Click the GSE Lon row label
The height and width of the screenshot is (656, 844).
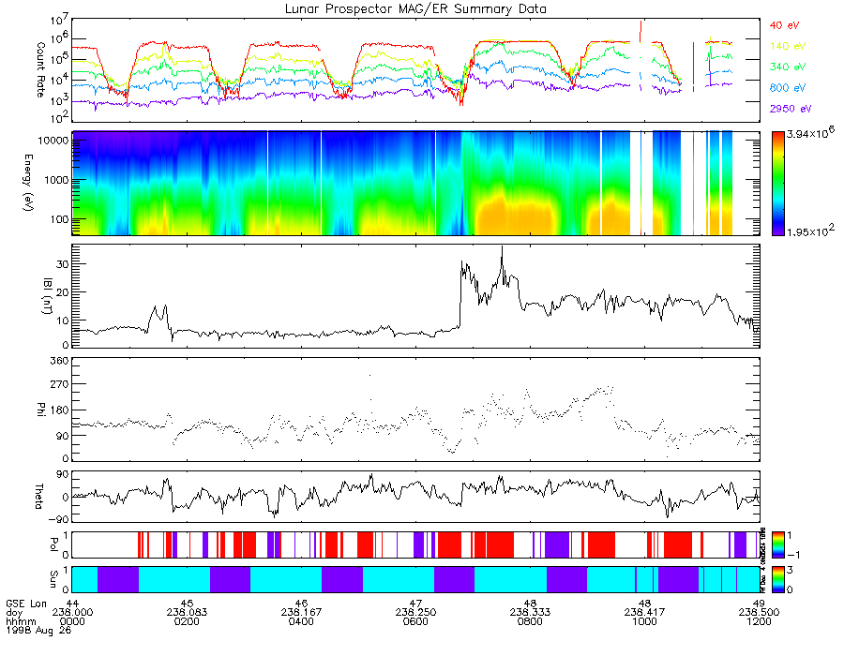click(x=26, y=604)
